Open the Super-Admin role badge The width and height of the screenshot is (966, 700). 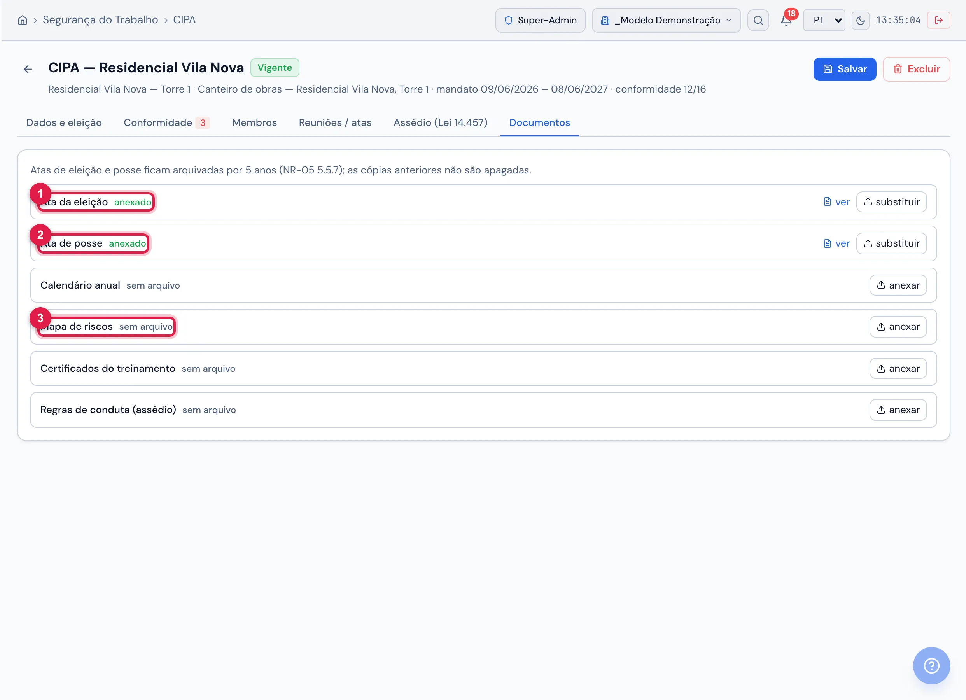point(540,20)
